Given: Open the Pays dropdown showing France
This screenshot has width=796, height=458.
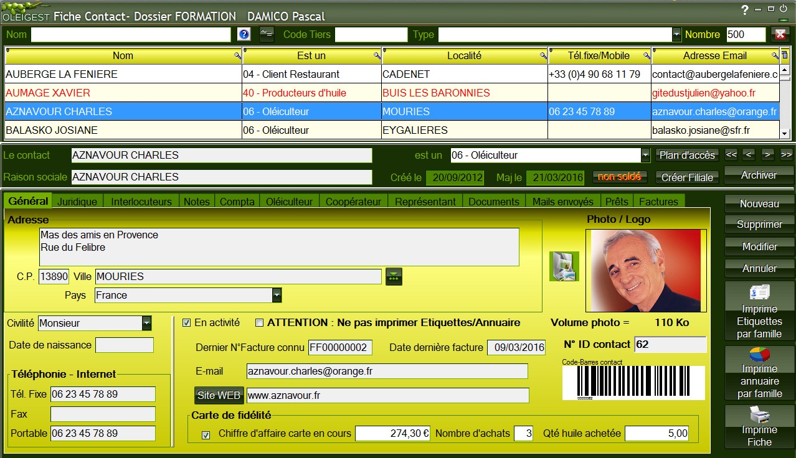Looking at the screenshot, I should [277, 295].
